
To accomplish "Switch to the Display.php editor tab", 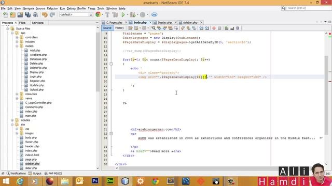I will pos(164,22).
